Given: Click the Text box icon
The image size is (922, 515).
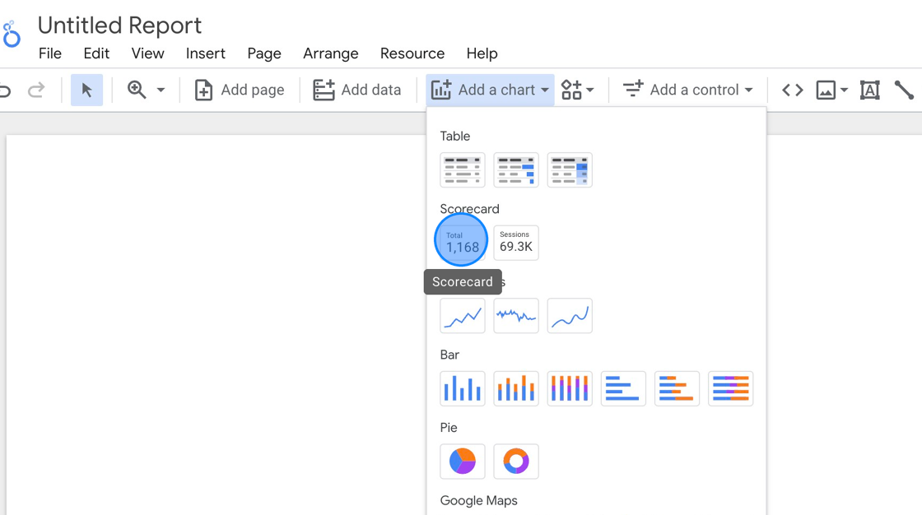Looking at the screenshot, I should click(x=869, y=90).
